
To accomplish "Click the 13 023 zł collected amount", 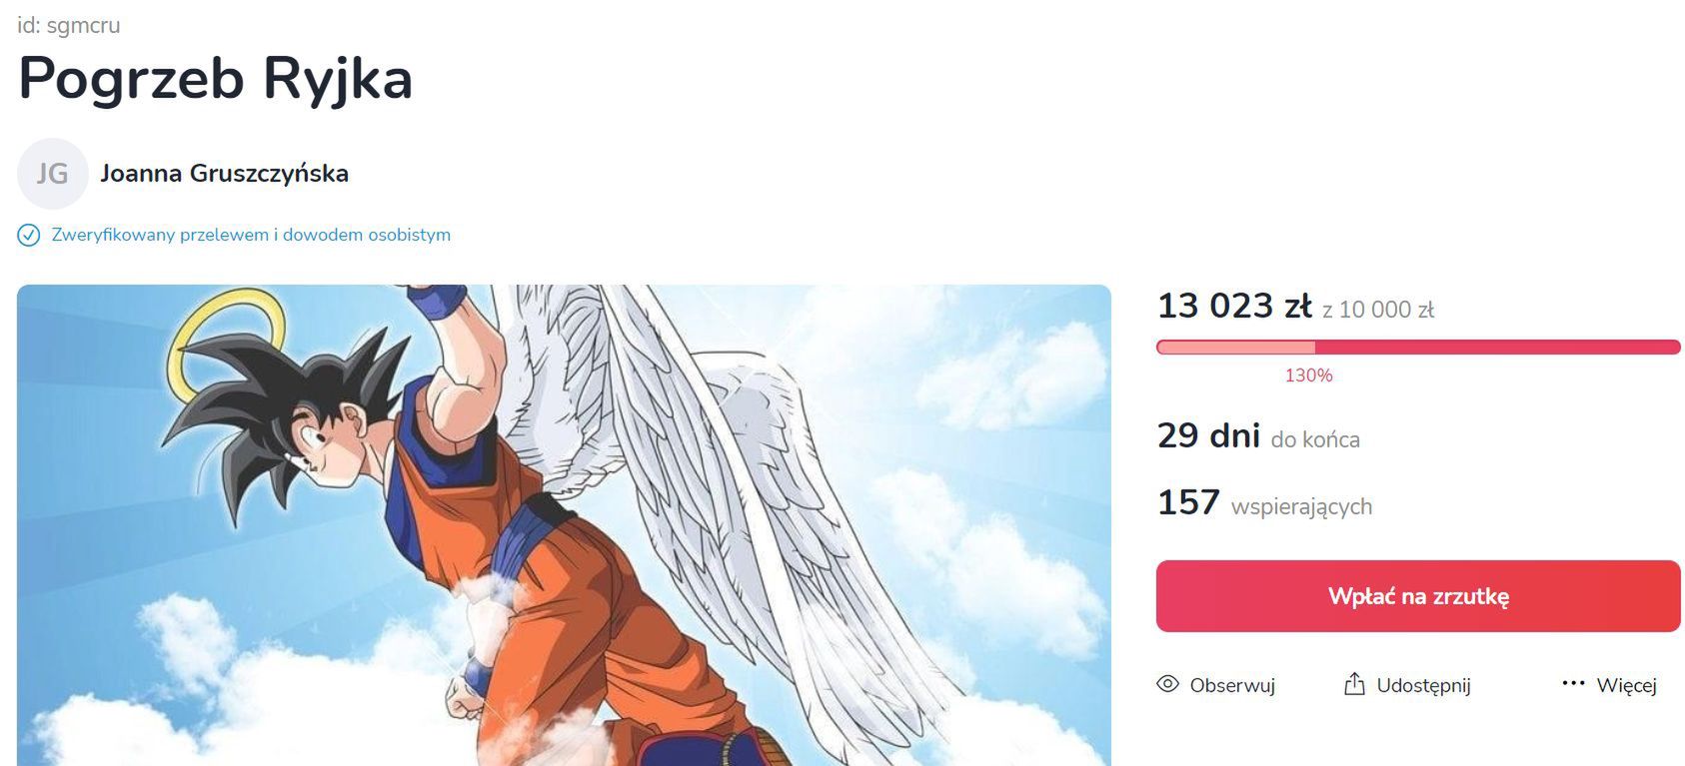I will click(x=1234, y=306).
